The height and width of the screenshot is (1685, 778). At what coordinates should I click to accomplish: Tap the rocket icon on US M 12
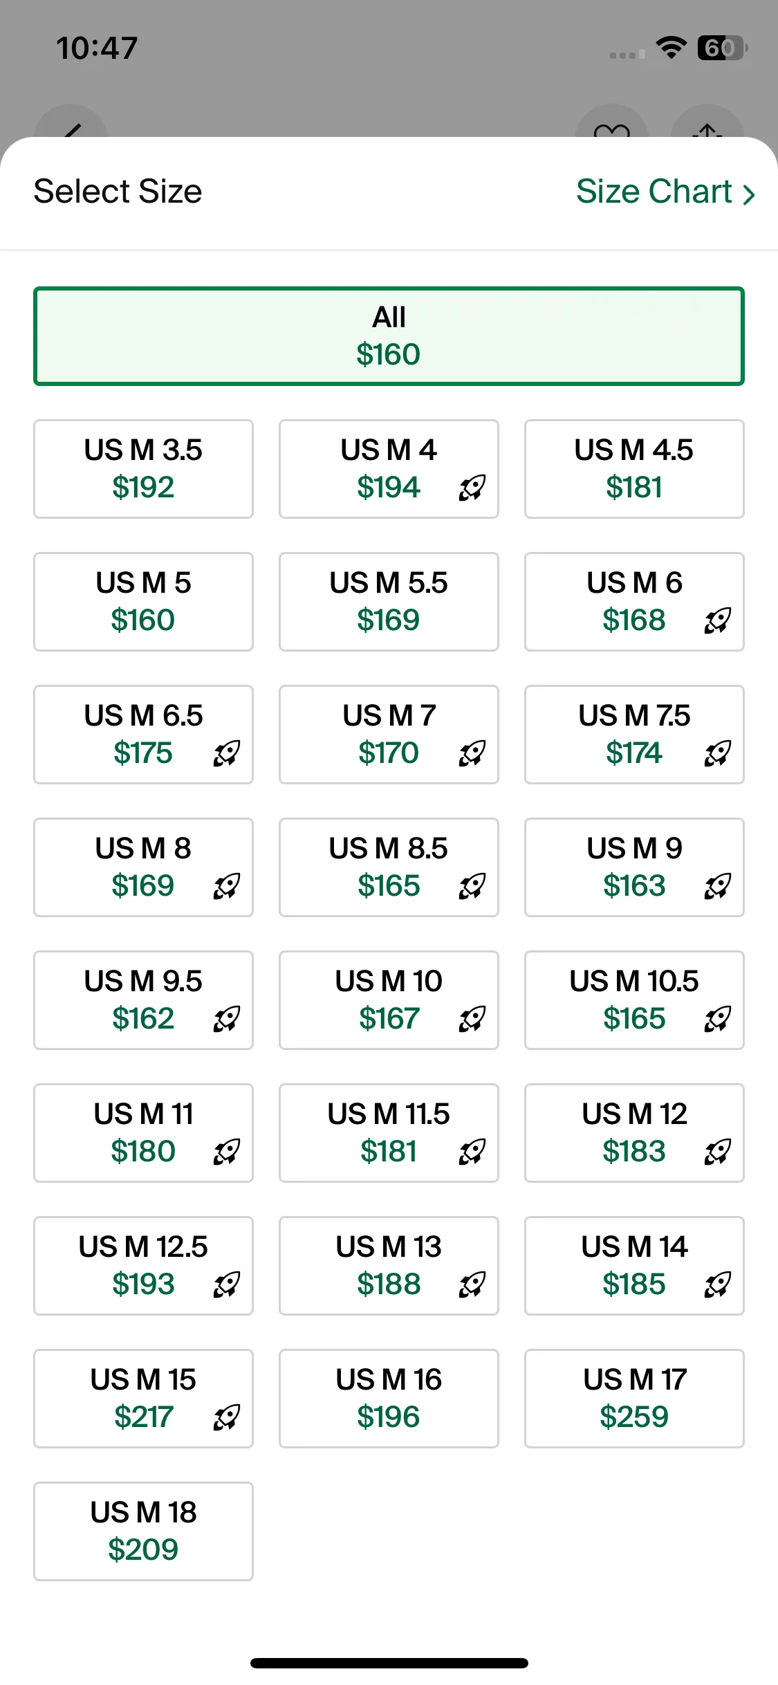[718, 1152]
